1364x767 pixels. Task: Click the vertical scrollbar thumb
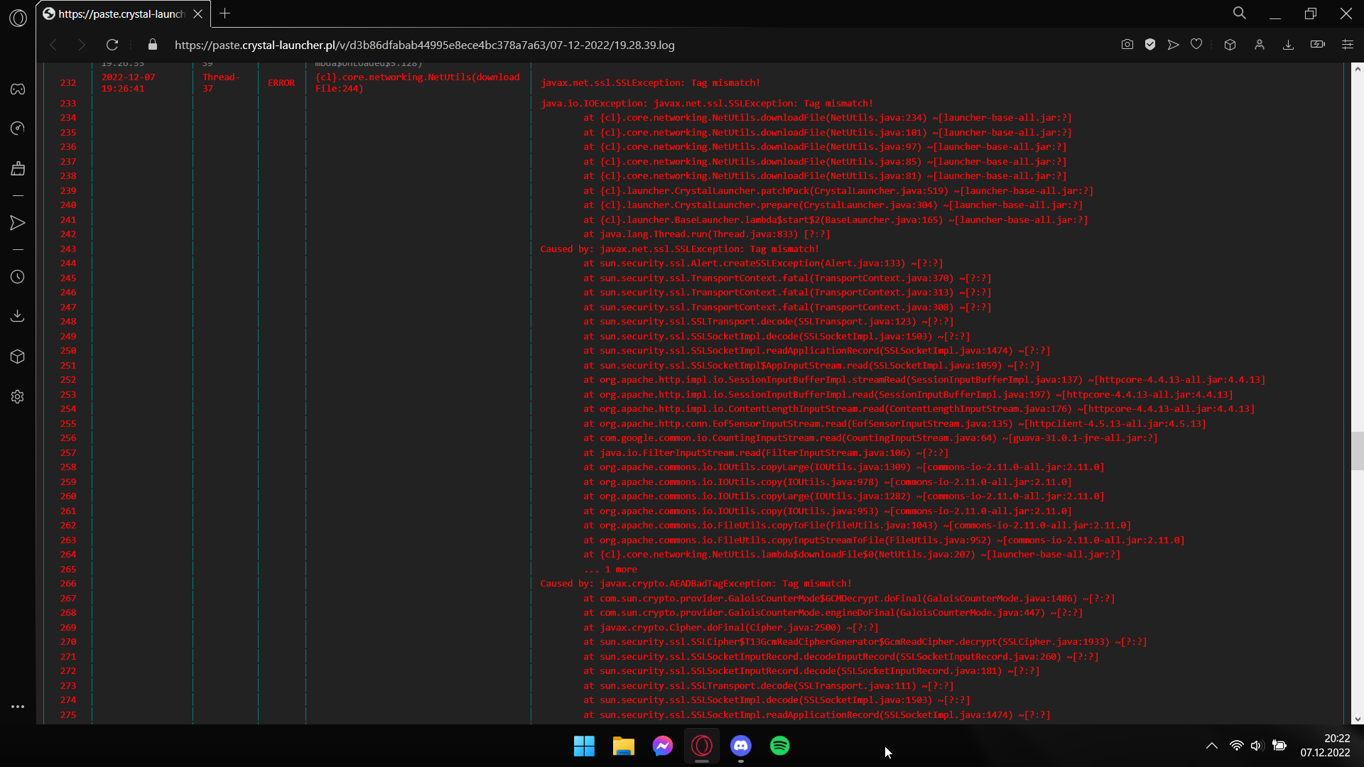(x=1358, y=451)
